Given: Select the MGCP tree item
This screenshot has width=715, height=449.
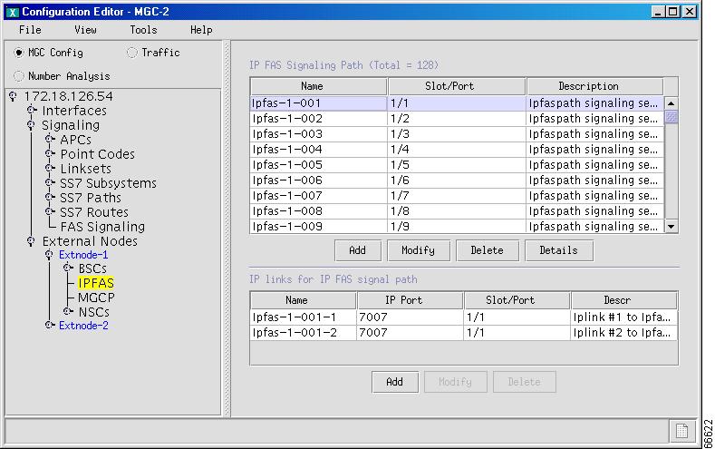Looking at the screenshot, I should (x=95, y=298).
